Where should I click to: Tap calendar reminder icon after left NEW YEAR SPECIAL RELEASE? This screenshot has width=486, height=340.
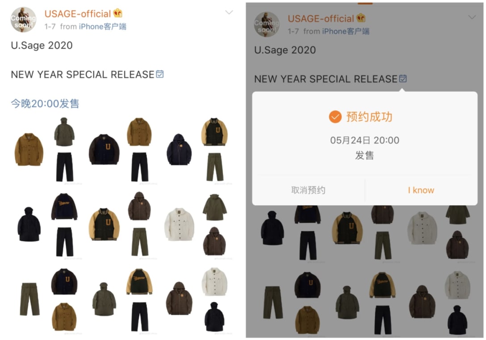159,74
